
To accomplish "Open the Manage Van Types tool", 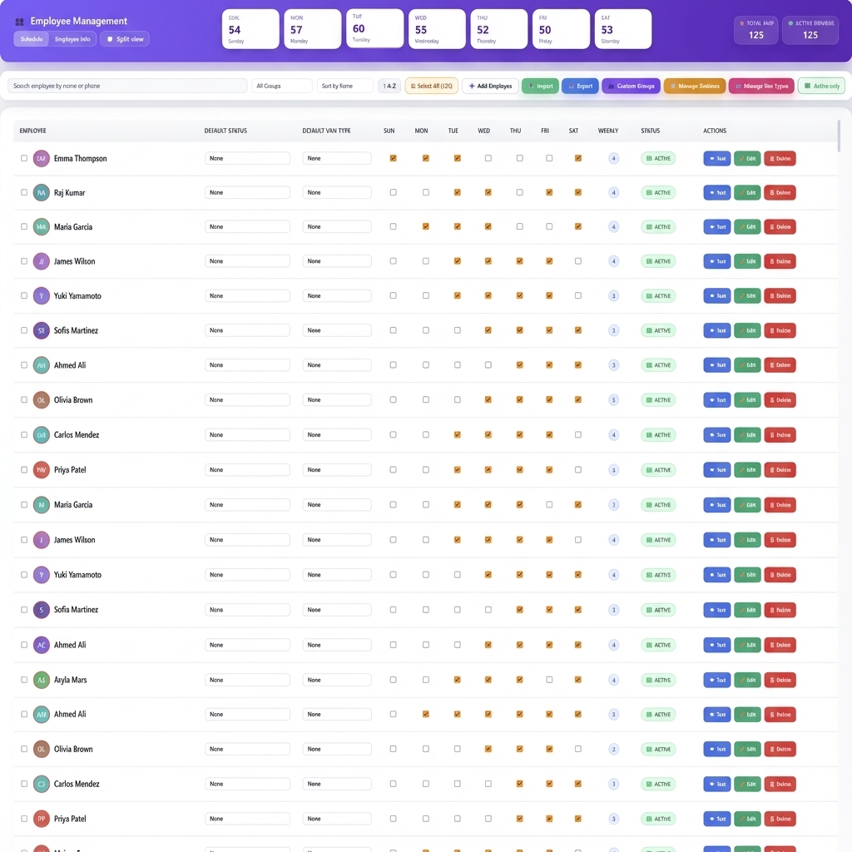I will coord(760,86).
